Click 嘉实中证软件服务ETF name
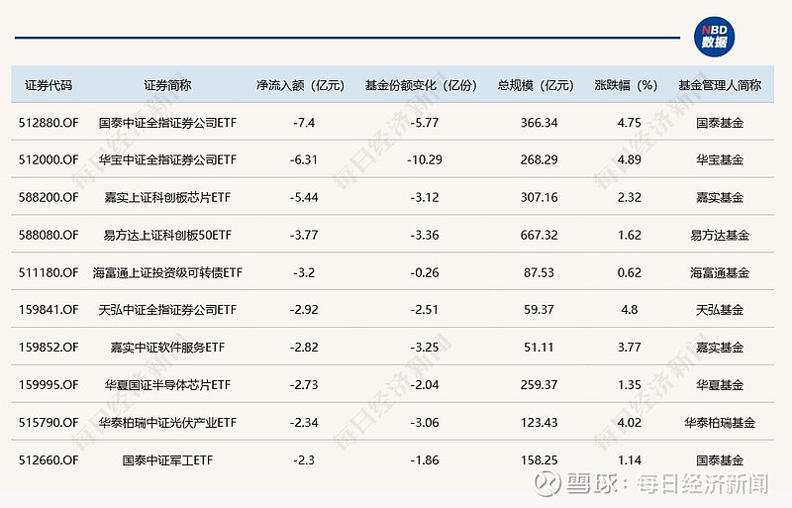 point(167,348)
